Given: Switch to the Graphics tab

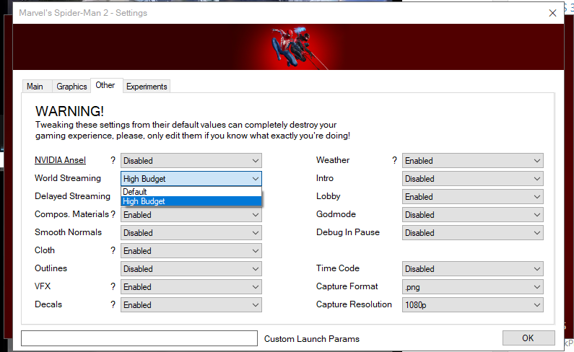Looking at the screenshot, I should (71, 87).
